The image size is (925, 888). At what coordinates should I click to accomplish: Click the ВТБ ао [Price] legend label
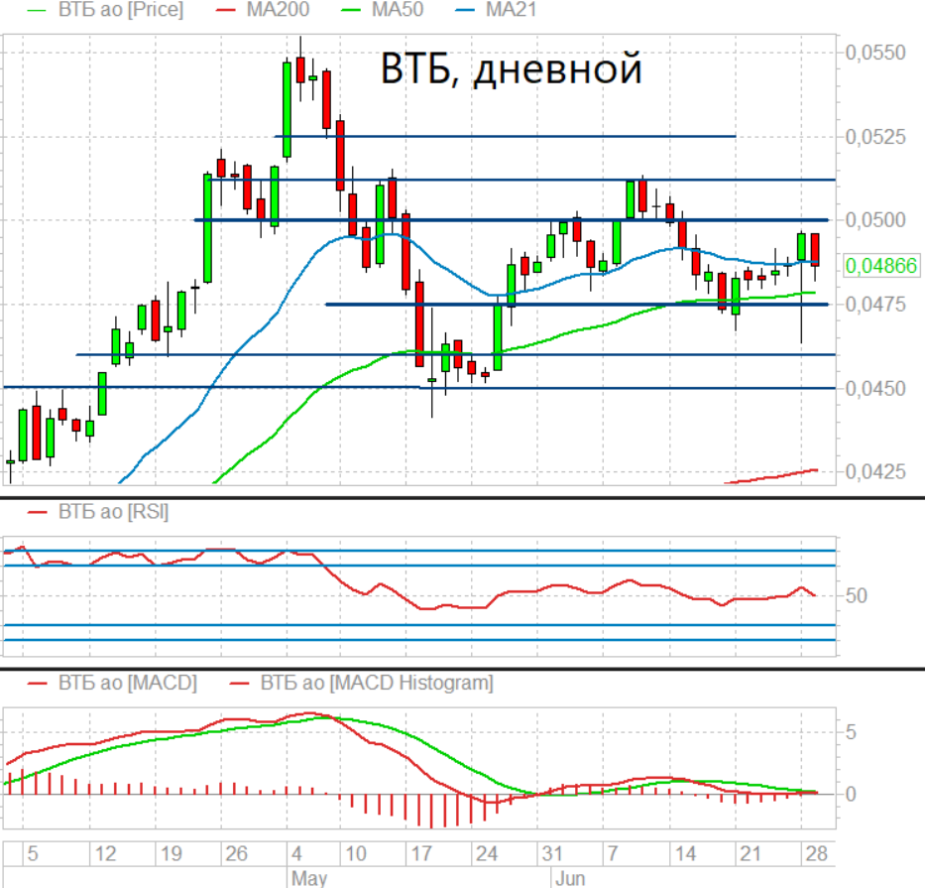tap(121, 10)
